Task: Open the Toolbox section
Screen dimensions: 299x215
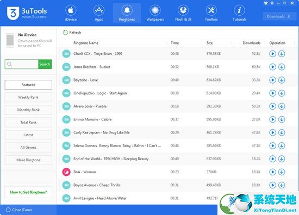Action: click(x=211, y=13)
